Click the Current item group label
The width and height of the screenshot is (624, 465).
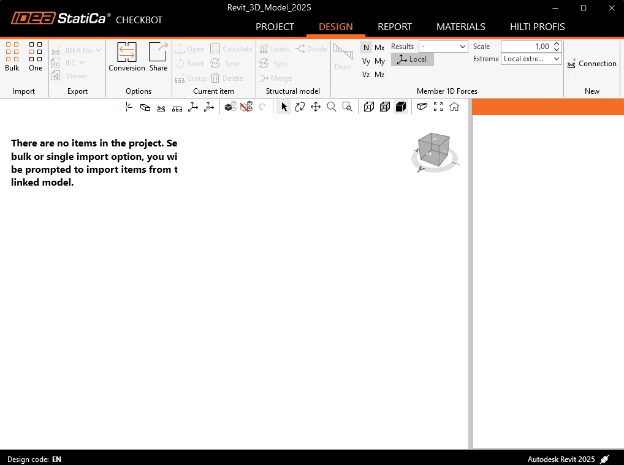tap(213, 91)
